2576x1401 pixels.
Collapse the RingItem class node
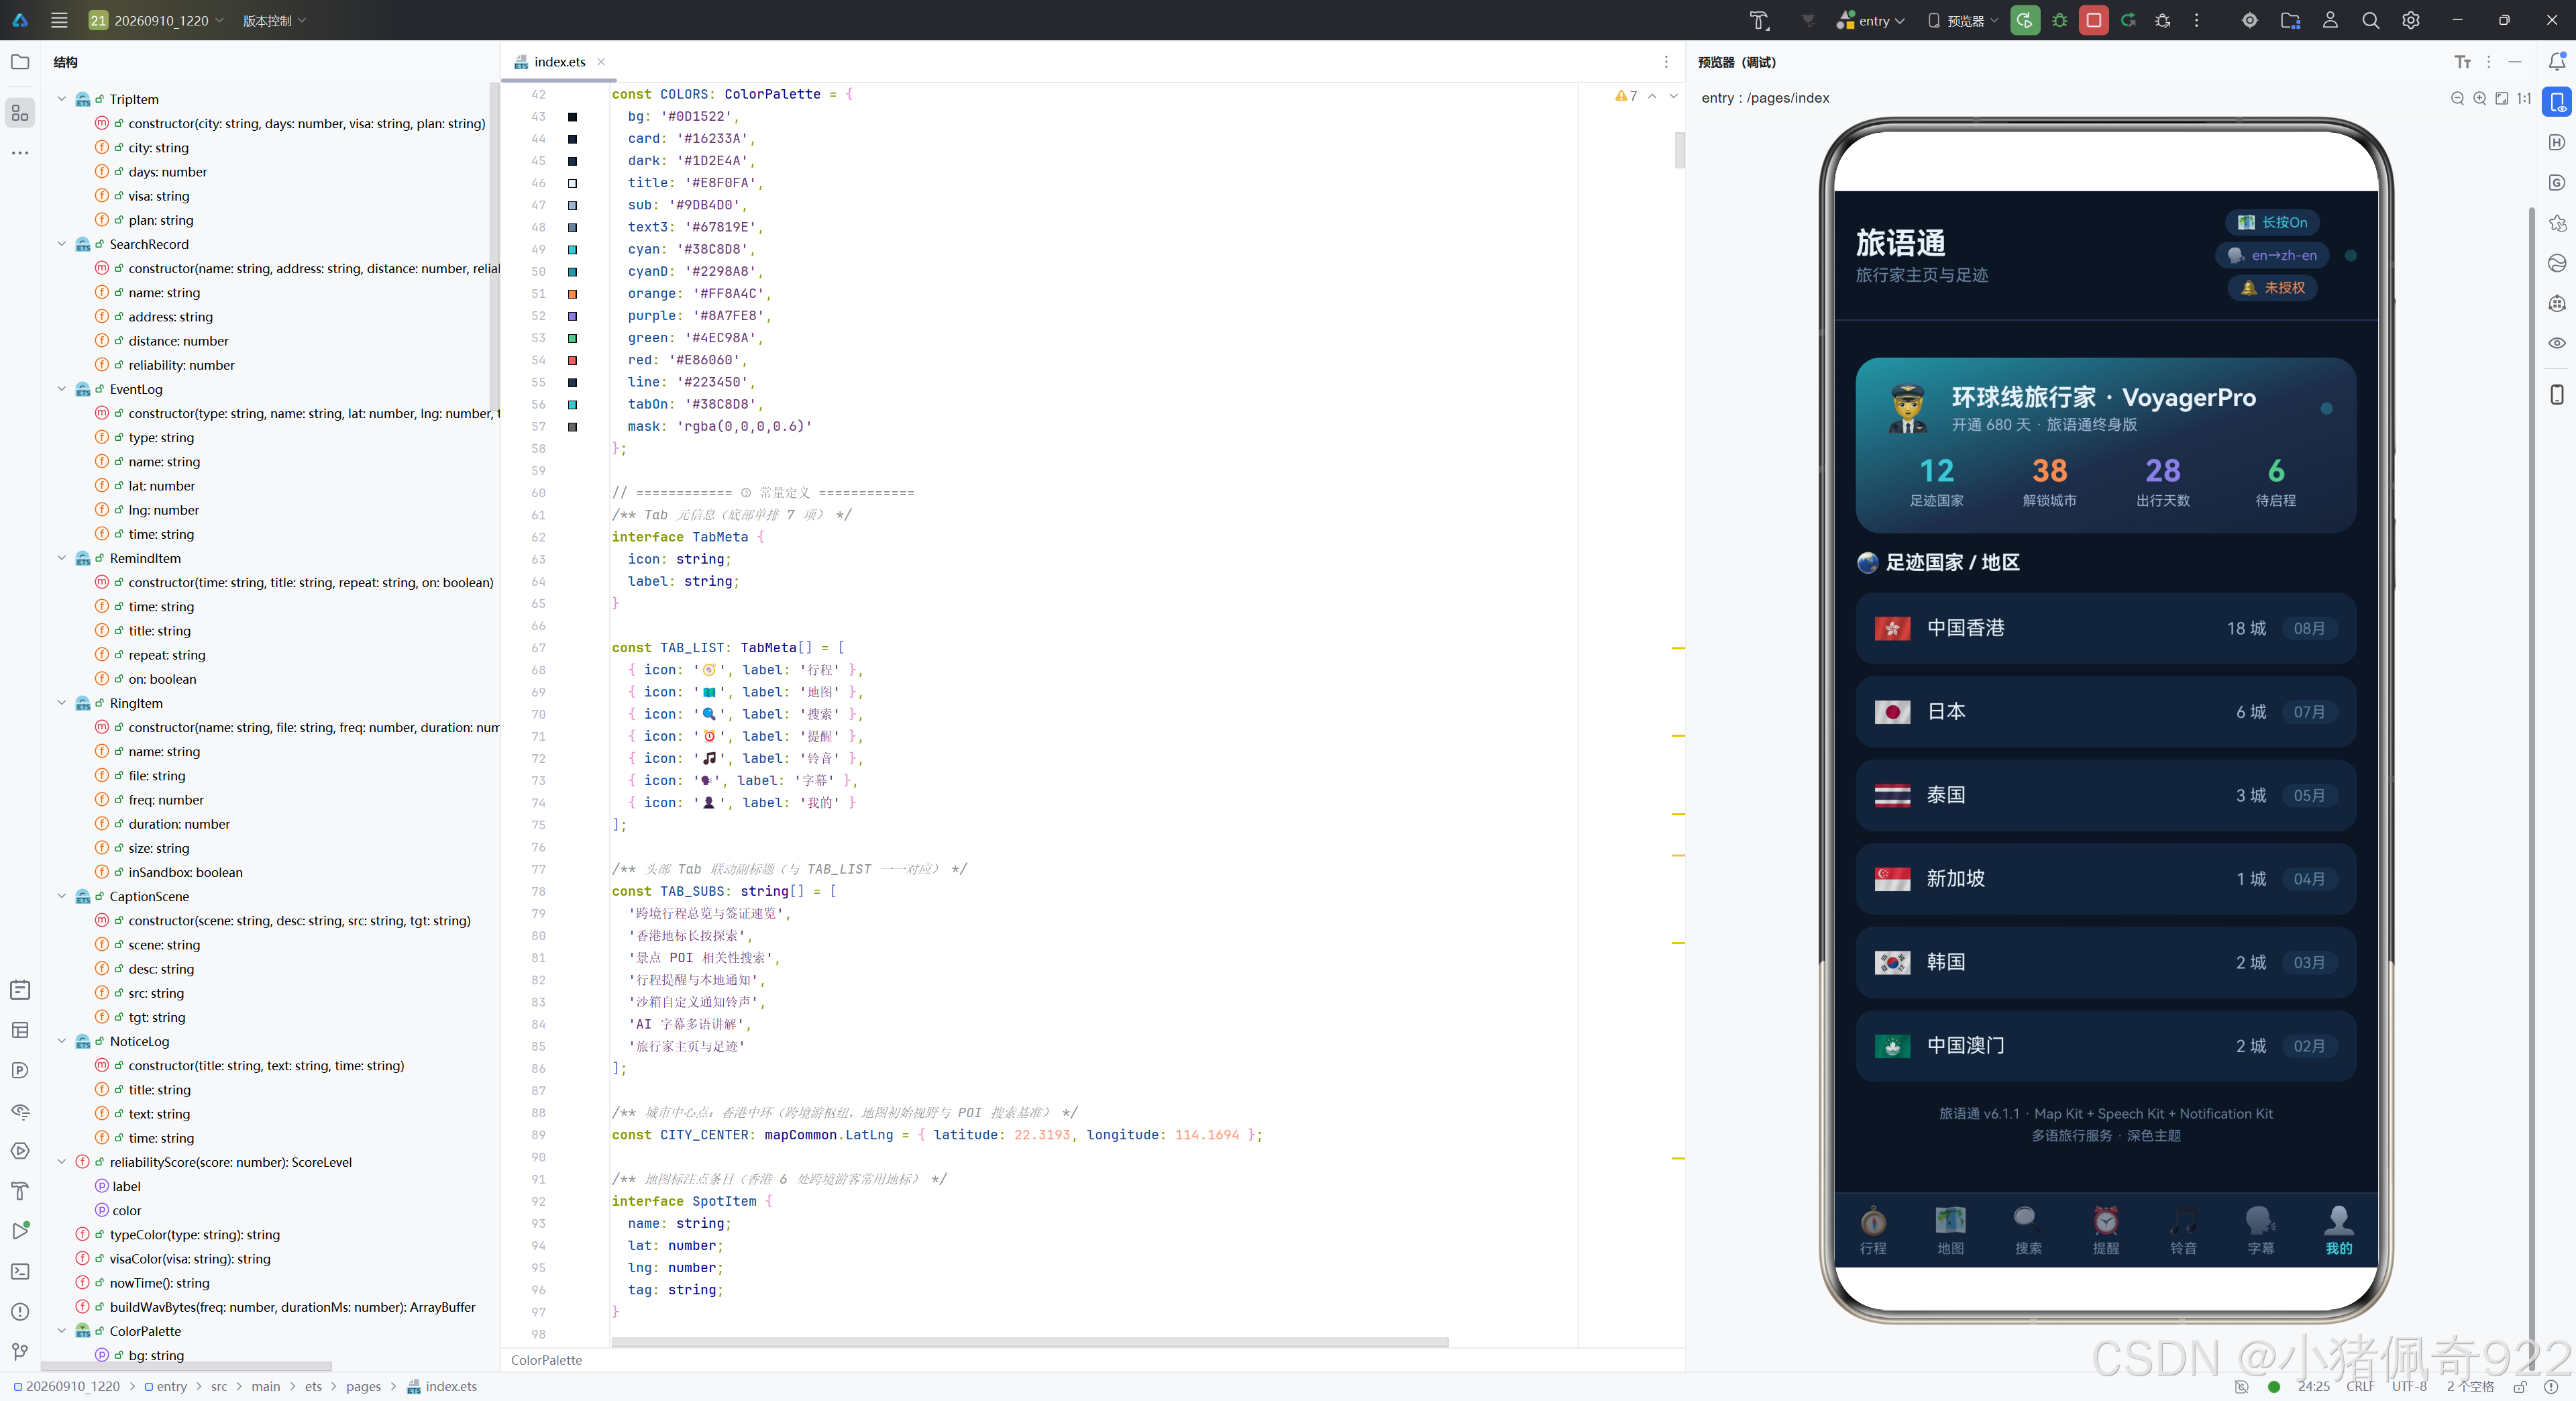[x=61, y=703]
